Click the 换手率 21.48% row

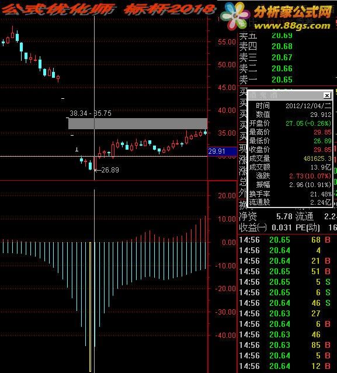click(290, 194)
